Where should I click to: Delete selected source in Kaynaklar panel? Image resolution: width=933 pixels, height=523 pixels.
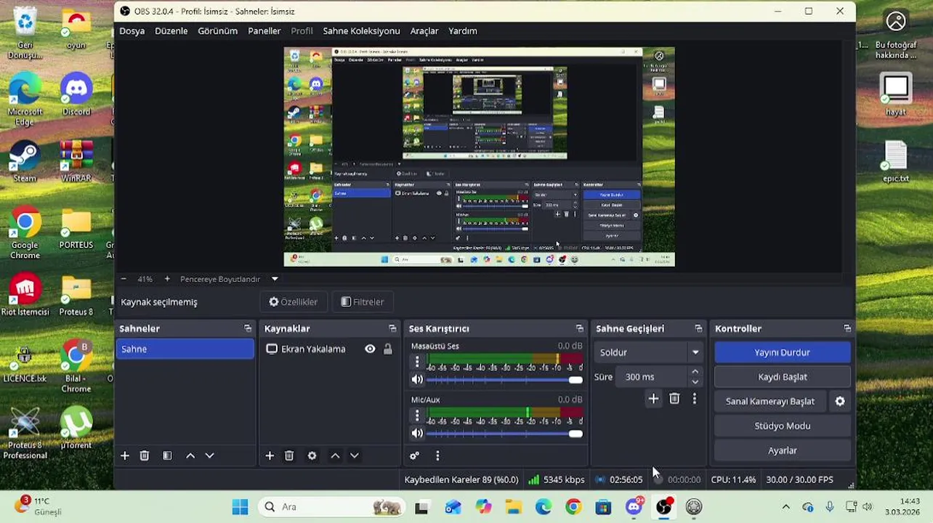pos(289,455)
